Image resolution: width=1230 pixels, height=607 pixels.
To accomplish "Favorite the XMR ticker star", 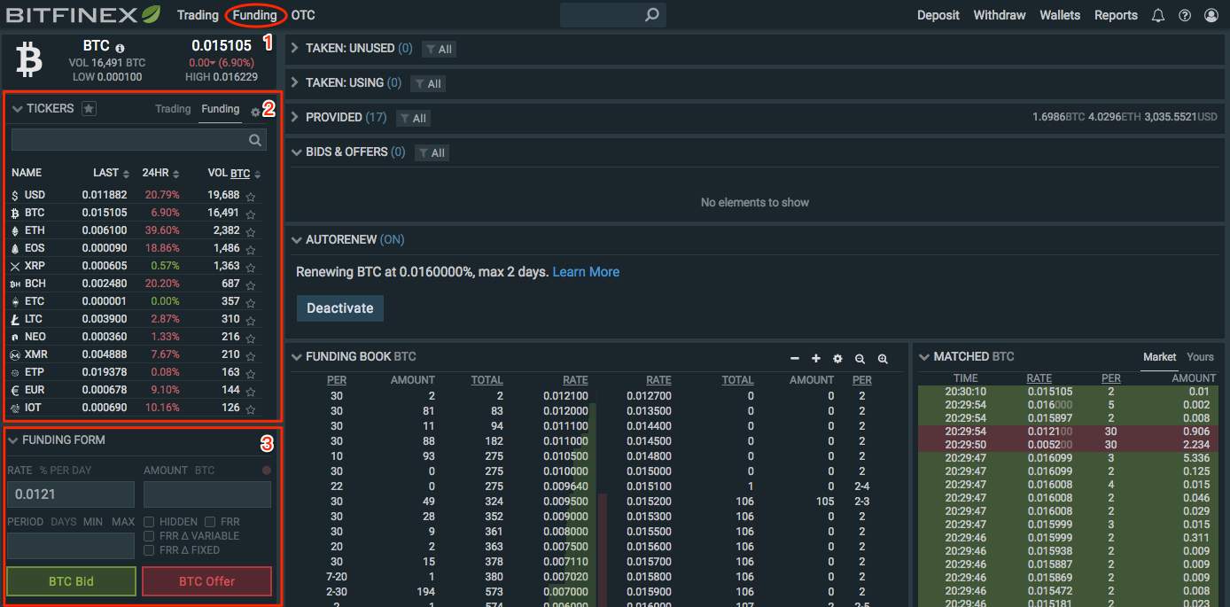I will click(251, 356).
